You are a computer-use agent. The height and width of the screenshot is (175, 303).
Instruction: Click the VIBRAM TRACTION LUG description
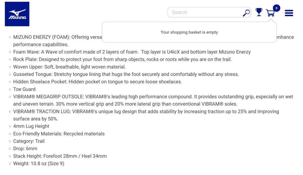(x=146, y=112)
